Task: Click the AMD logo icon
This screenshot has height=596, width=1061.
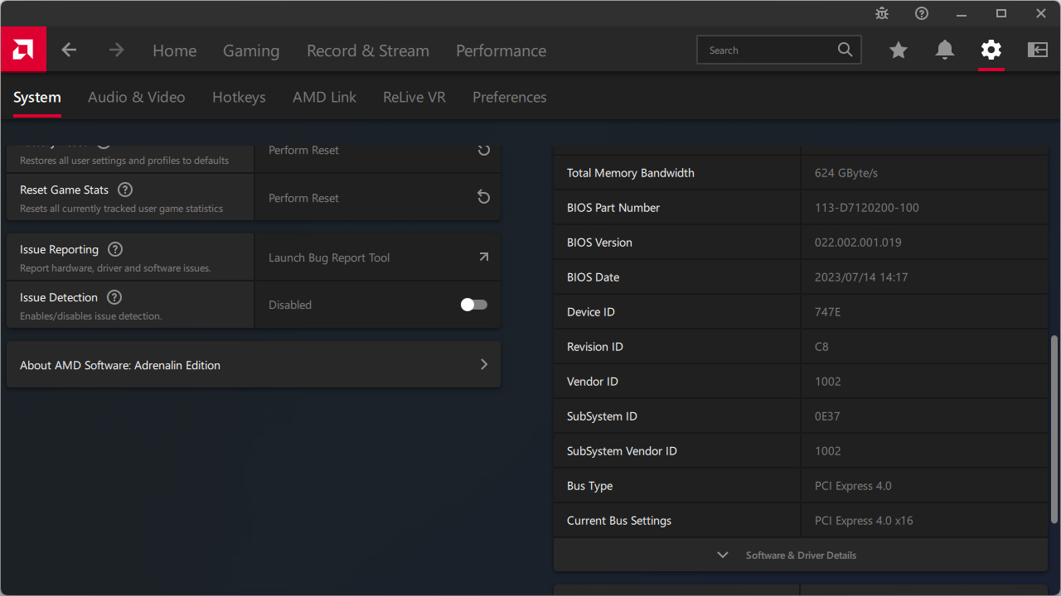Action: click(23, 50)
